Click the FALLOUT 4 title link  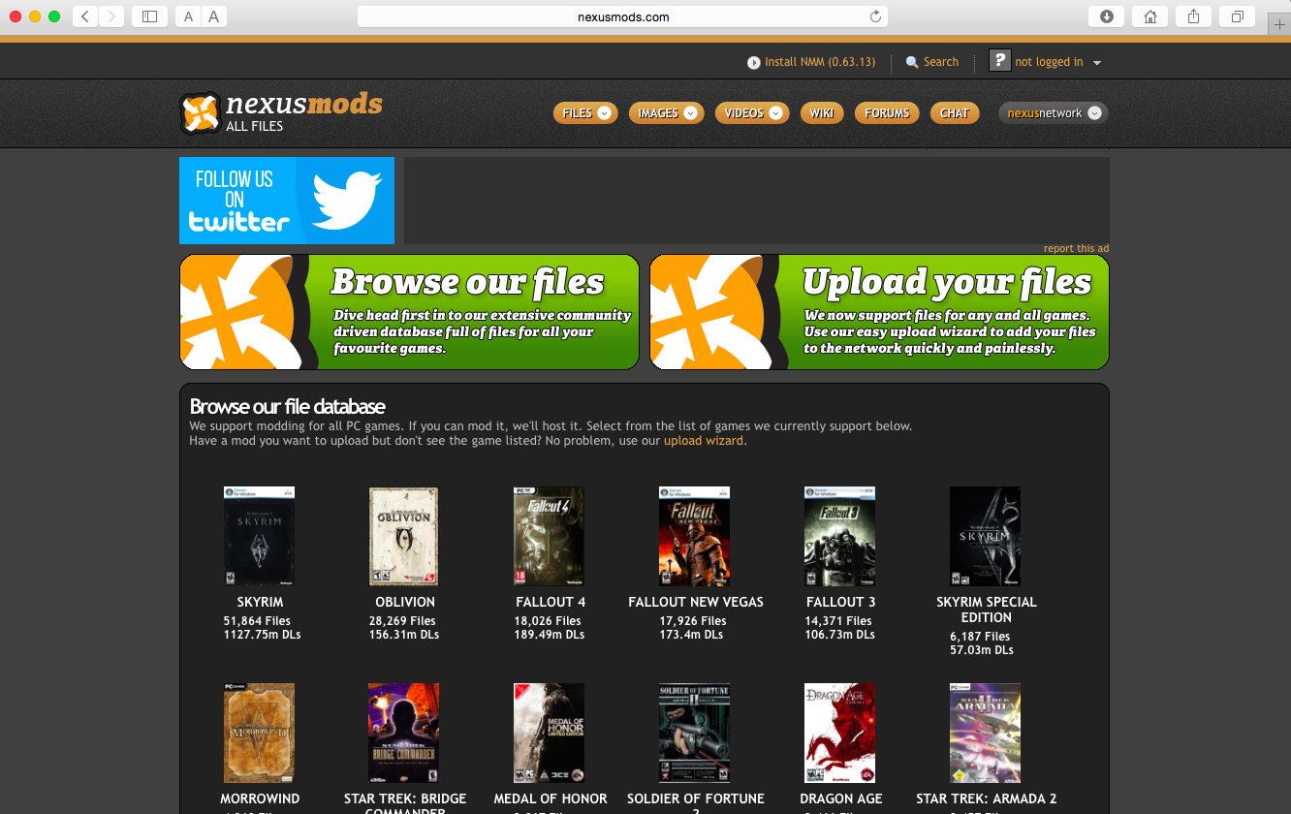(551, 602)
